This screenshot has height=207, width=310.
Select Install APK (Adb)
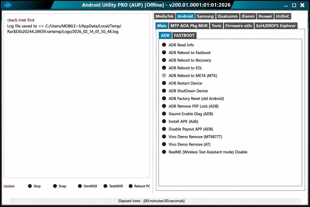click(x=180, y=122)
